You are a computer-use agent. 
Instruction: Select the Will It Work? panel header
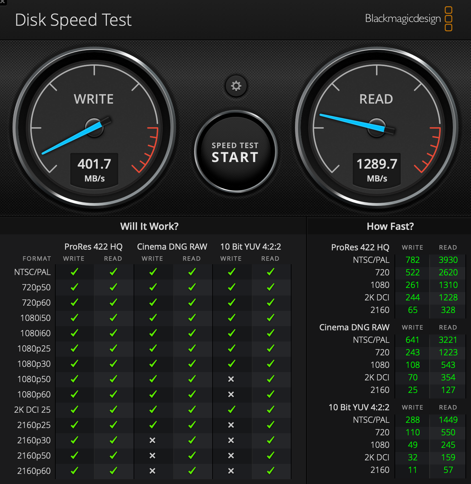[149, 226]
